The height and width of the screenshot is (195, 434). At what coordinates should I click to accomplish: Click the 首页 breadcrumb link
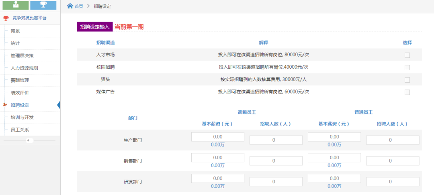pos(79,6)
